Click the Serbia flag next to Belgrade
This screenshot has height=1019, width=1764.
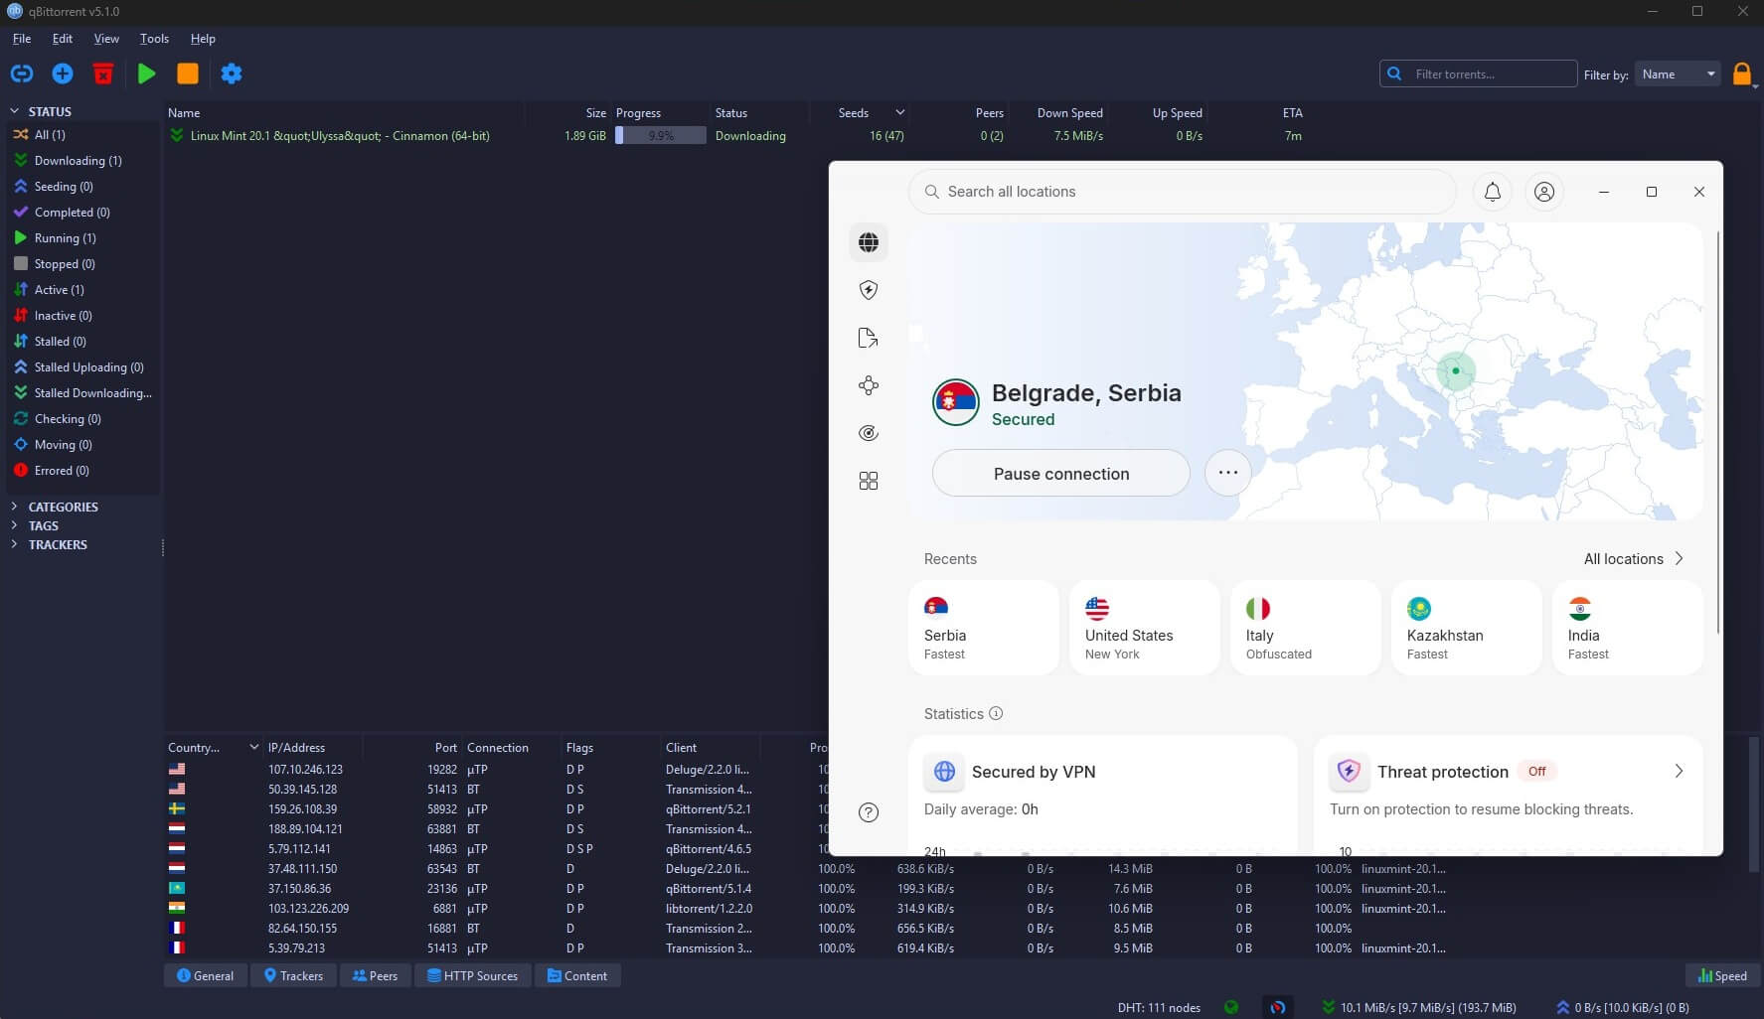coord(956,402)
